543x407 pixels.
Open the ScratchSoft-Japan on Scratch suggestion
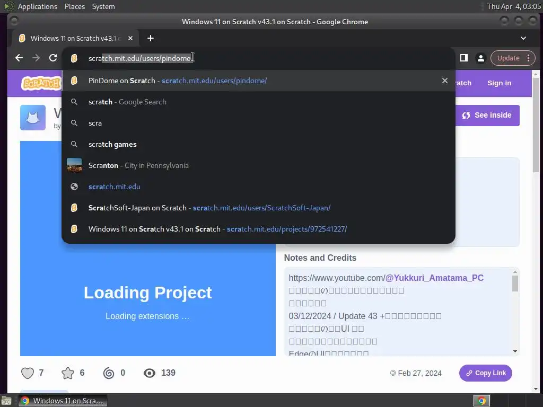[x=258, y=208]
